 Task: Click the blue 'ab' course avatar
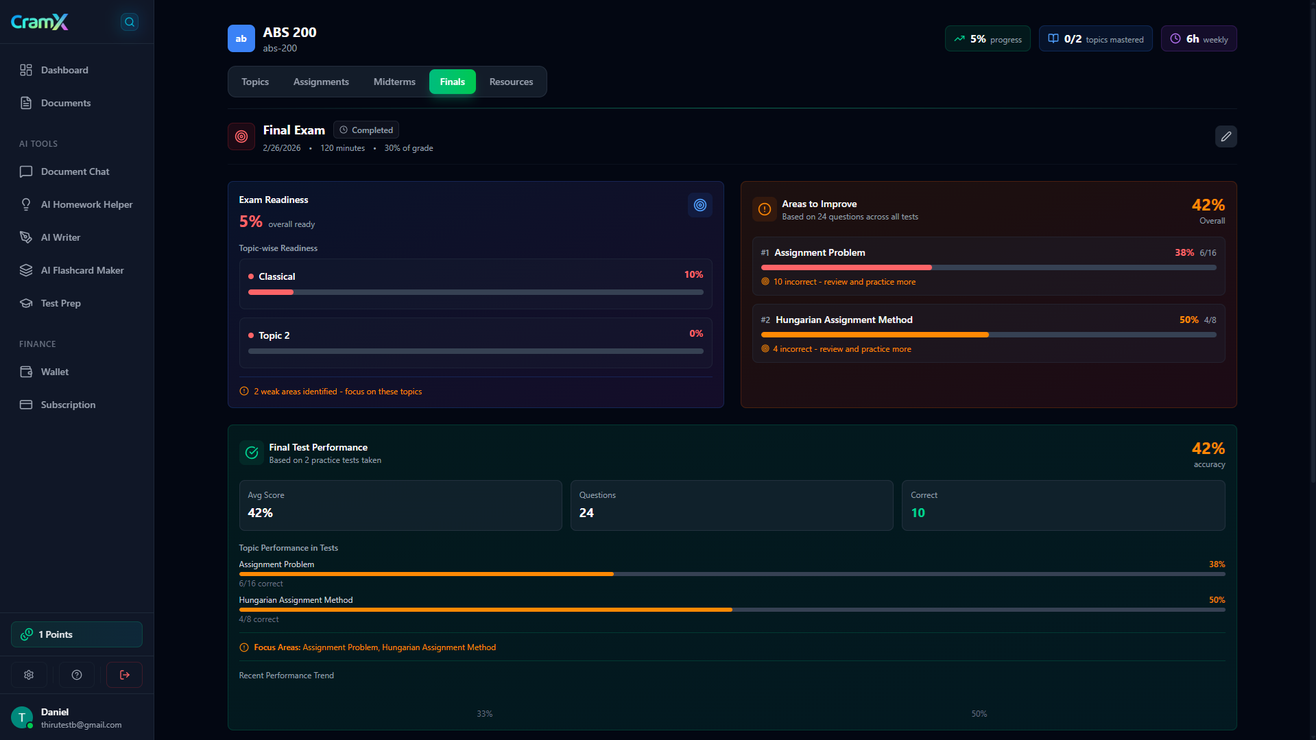coord(241,38)
